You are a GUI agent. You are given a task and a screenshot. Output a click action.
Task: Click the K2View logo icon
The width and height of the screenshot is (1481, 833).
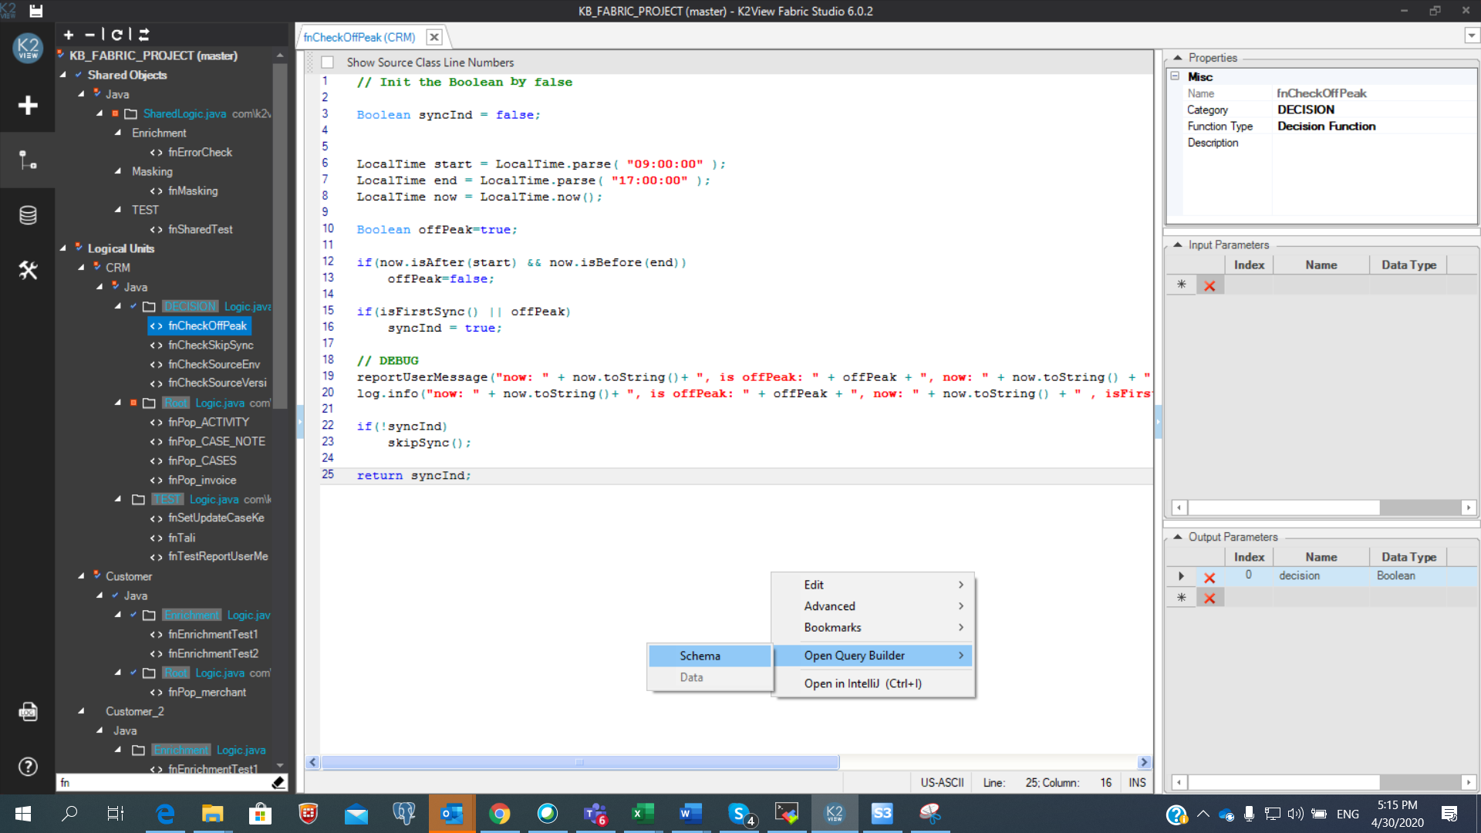pyautogui.click(x=28, y=48)
